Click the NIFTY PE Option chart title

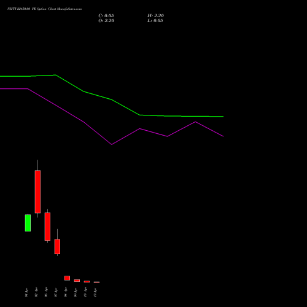pos(44,9)
